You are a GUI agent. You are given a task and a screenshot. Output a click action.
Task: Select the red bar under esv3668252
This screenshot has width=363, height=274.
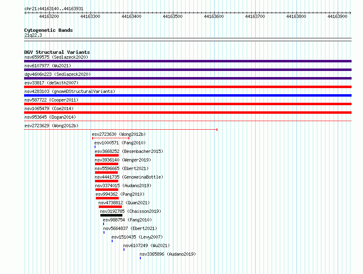pos(107,155)
